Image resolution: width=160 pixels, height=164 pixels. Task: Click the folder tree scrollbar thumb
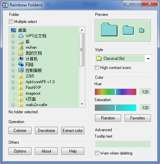tap(82, 50)
